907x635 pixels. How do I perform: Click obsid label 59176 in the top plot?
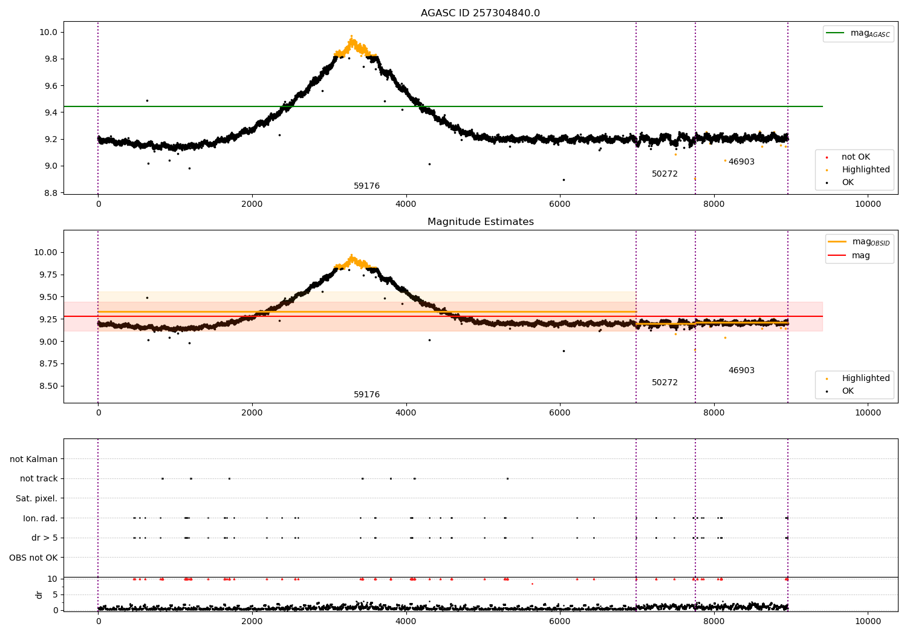[x=367, y=186]
